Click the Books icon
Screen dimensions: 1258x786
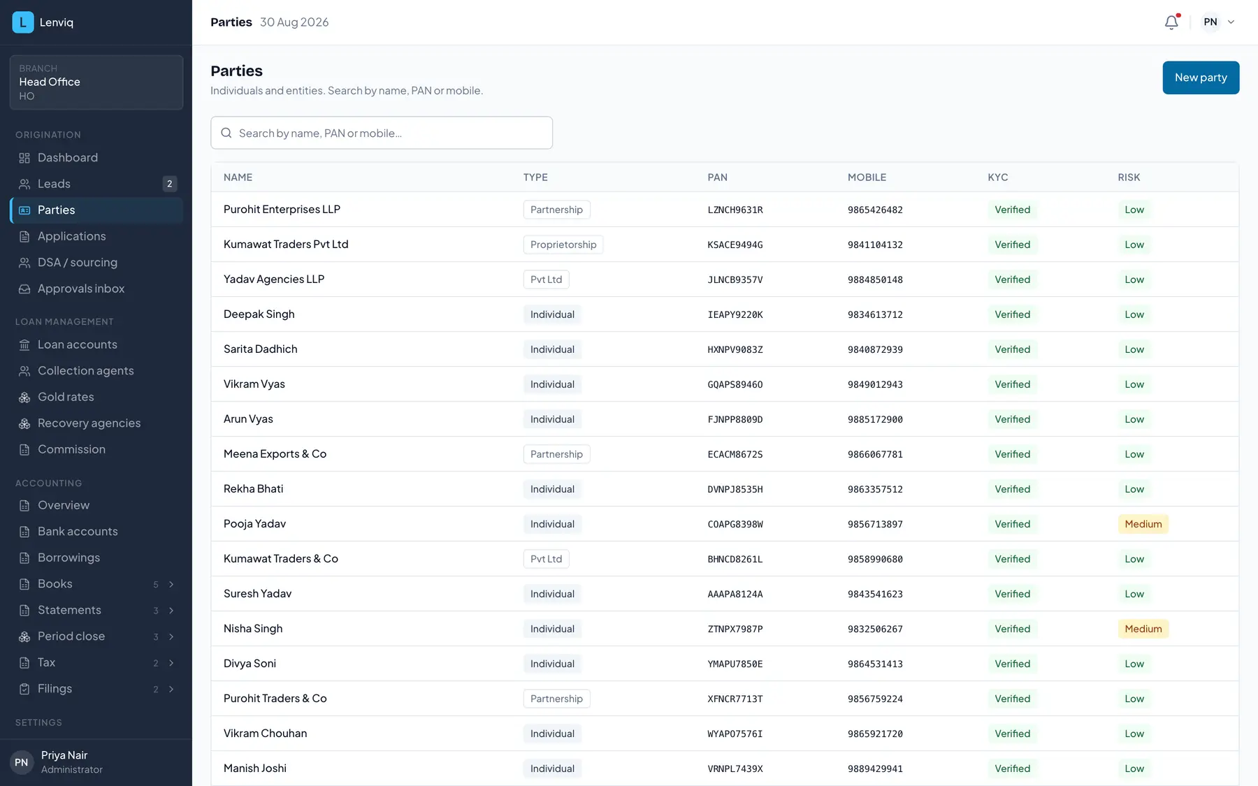pos(24,584)
